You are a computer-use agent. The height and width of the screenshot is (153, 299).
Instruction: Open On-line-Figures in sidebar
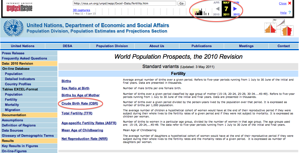[14, 151]
